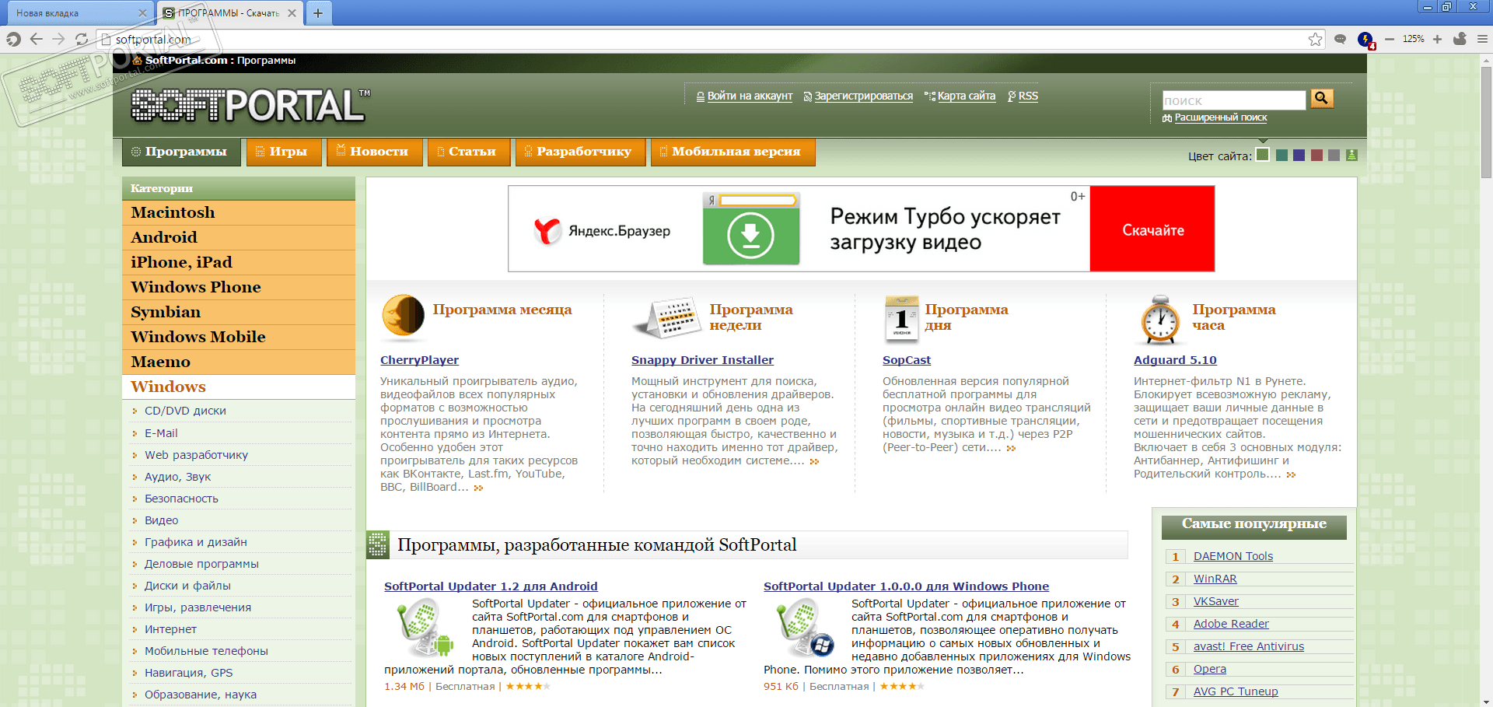Open the 'Игры' navigation tab
Viewport: 1493px width, 707px height.
(284, 152)
